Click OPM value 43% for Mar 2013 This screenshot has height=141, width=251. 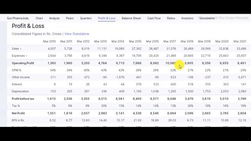pyautogui.click(x=104, y=70)
